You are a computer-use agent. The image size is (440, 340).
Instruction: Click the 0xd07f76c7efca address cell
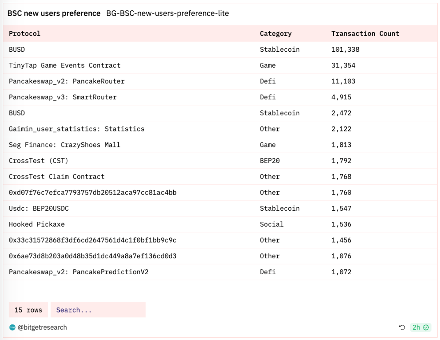(x=92, y=193)
